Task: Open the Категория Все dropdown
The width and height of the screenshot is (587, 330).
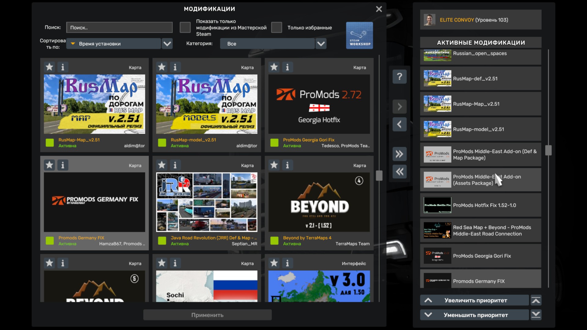Action: pos(267,44)
